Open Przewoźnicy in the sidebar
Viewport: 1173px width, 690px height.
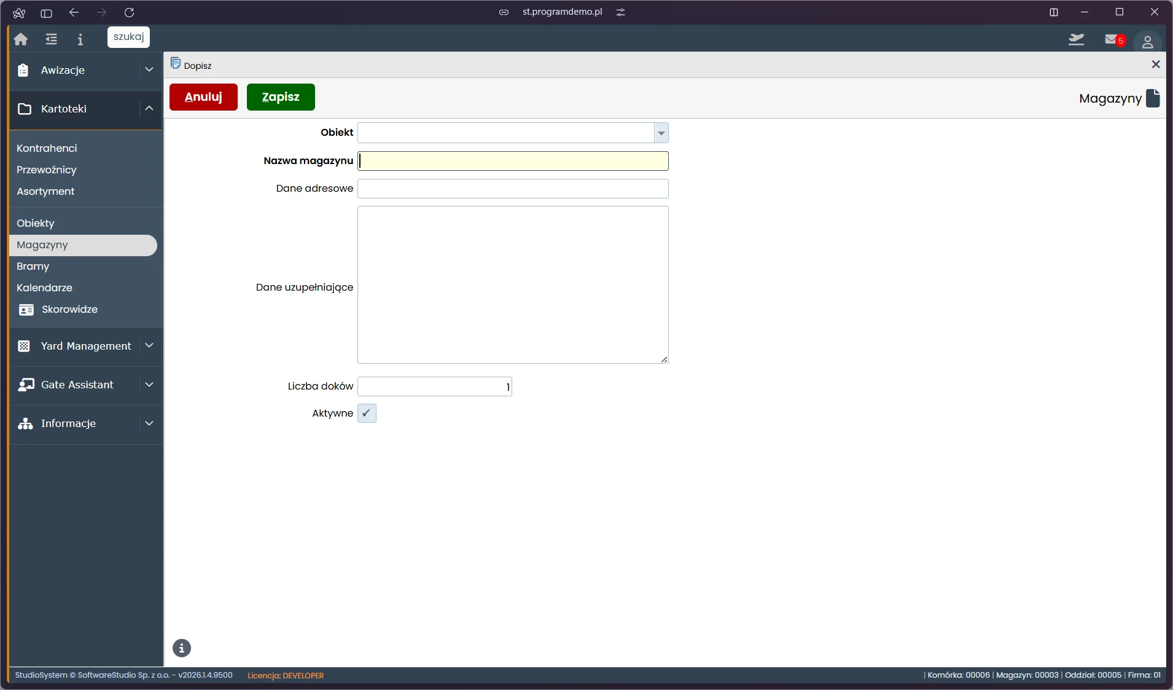(47, 170)
